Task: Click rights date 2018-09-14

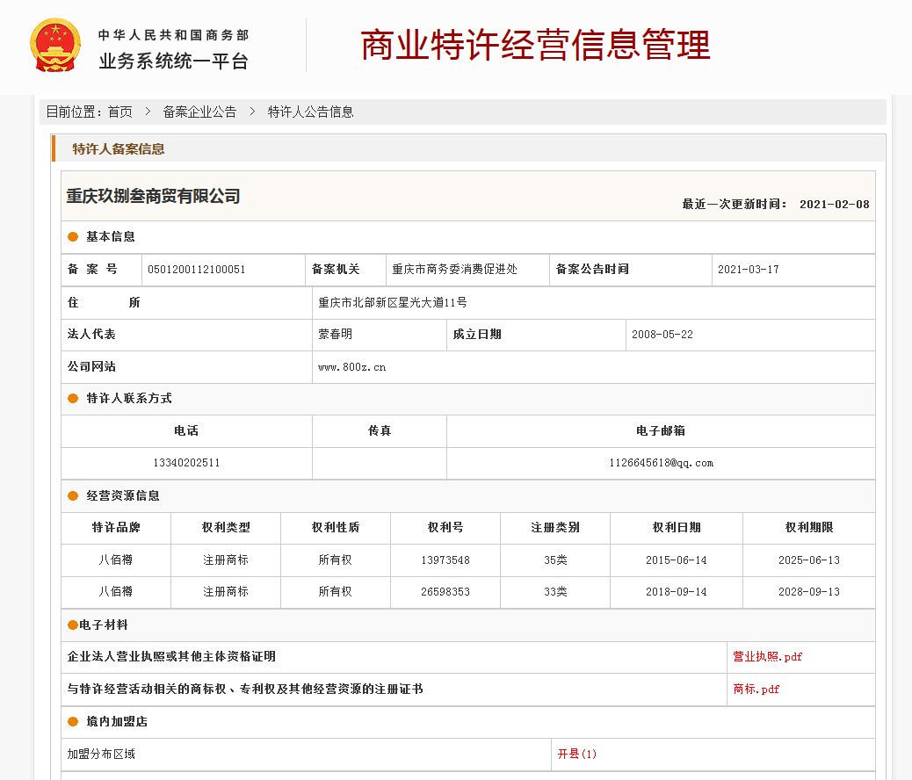Action: coord(677,592)
